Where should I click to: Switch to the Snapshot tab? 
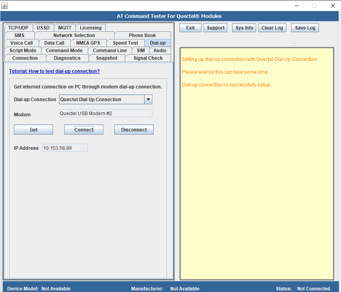[107, 58]
